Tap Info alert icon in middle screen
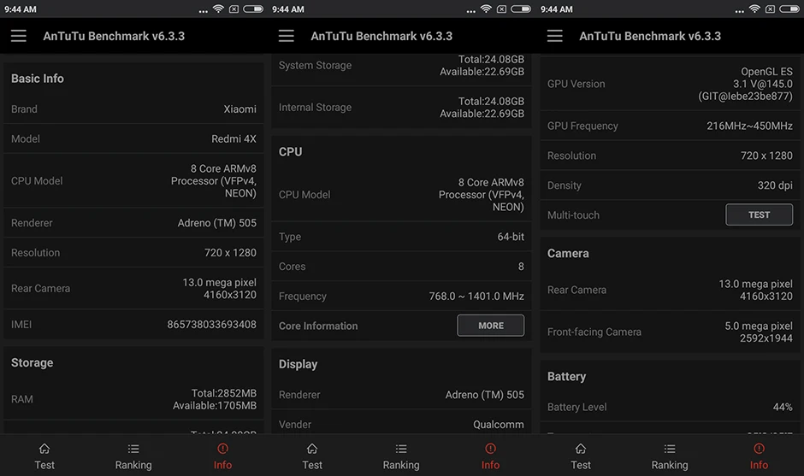804x476 pixels. 490,449
